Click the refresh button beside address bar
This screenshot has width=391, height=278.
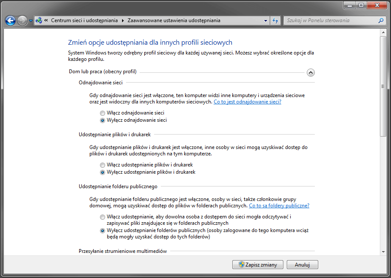(275, 20)
